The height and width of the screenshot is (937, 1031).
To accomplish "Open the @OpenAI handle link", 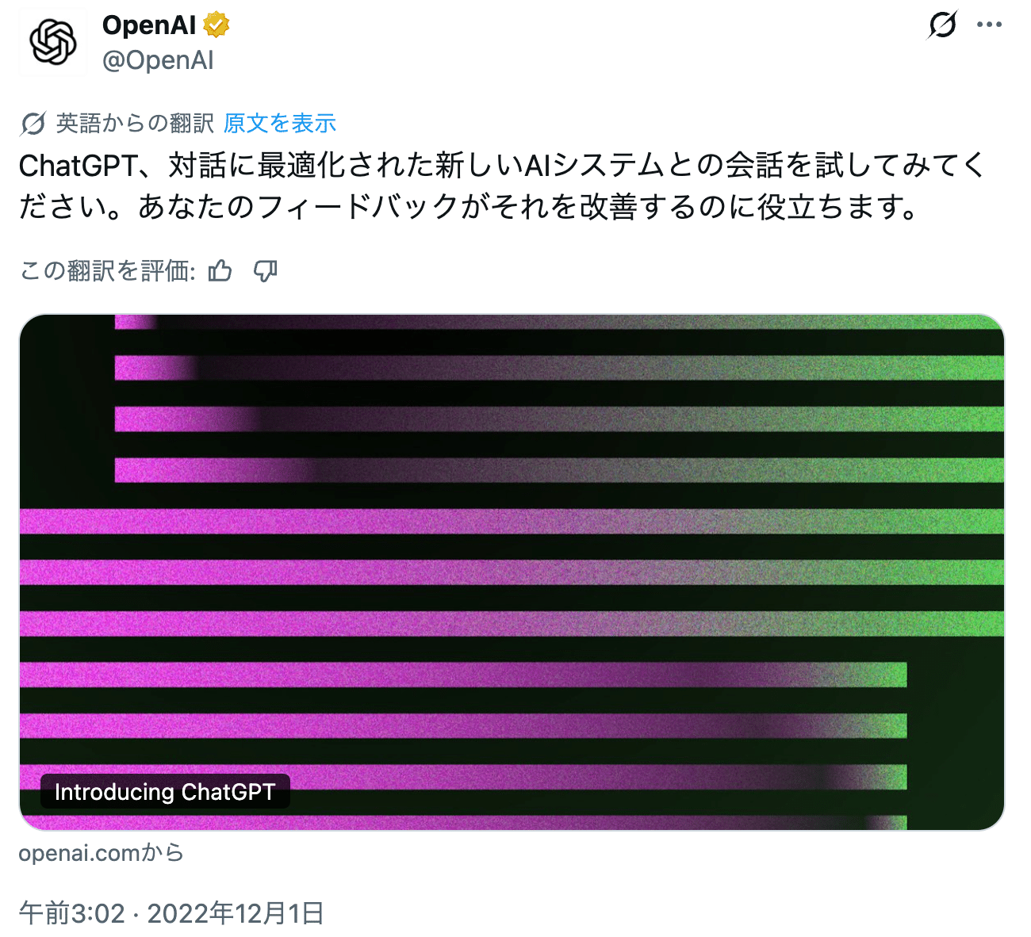I will click(158, 60).
